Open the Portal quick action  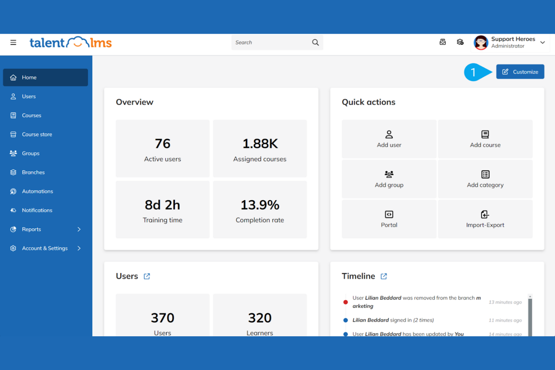point(389,214)
